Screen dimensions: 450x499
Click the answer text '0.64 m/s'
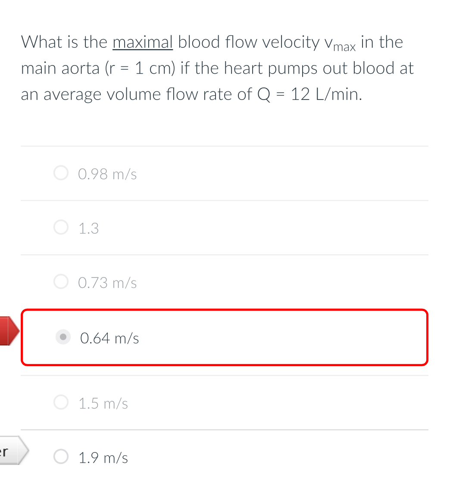point(109,338)
